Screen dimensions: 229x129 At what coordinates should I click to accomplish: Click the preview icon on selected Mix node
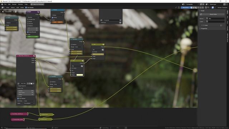coord(83,61)
